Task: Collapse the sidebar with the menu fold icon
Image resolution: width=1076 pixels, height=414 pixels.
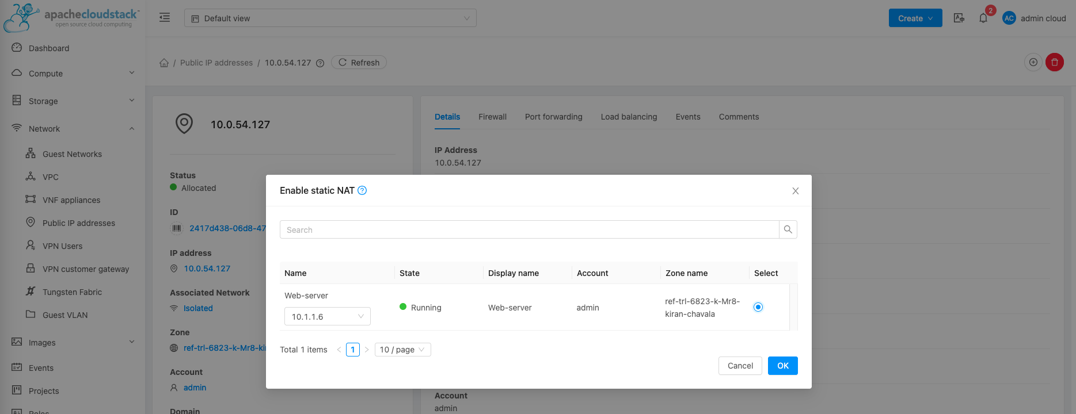Action: pos(165,18)
